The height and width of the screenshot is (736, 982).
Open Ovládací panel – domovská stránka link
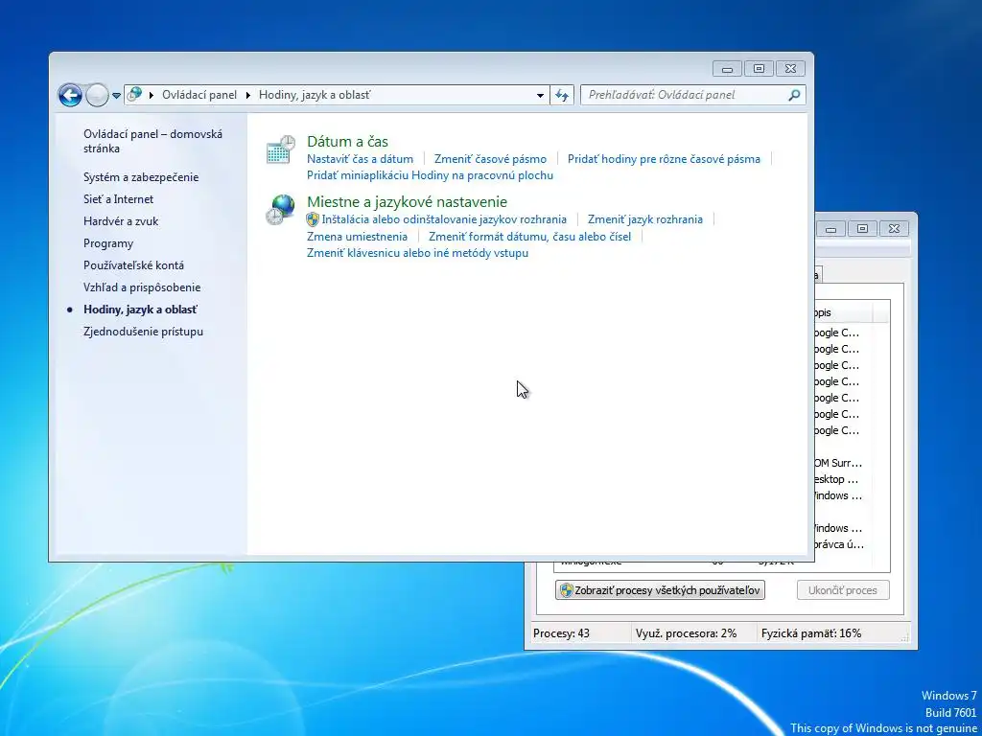[152, 142]
